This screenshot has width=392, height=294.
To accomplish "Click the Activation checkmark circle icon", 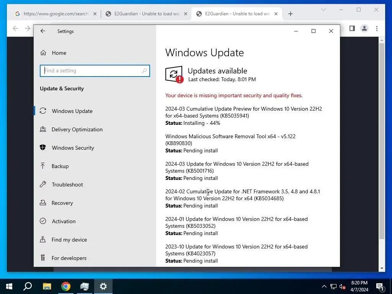I will coord(43,221).
